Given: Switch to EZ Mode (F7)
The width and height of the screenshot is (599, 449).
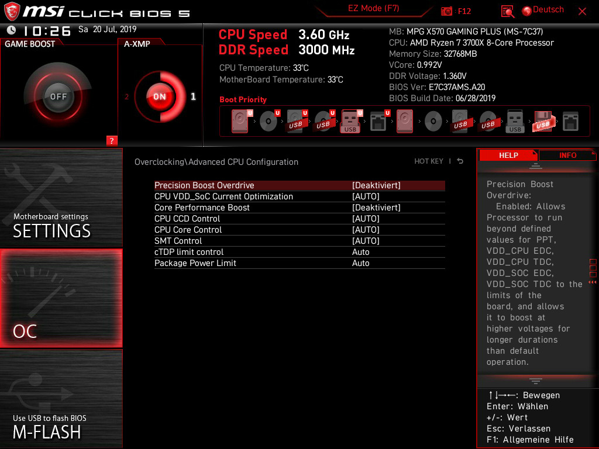Looking at the screenshot, I should point(373,8).
